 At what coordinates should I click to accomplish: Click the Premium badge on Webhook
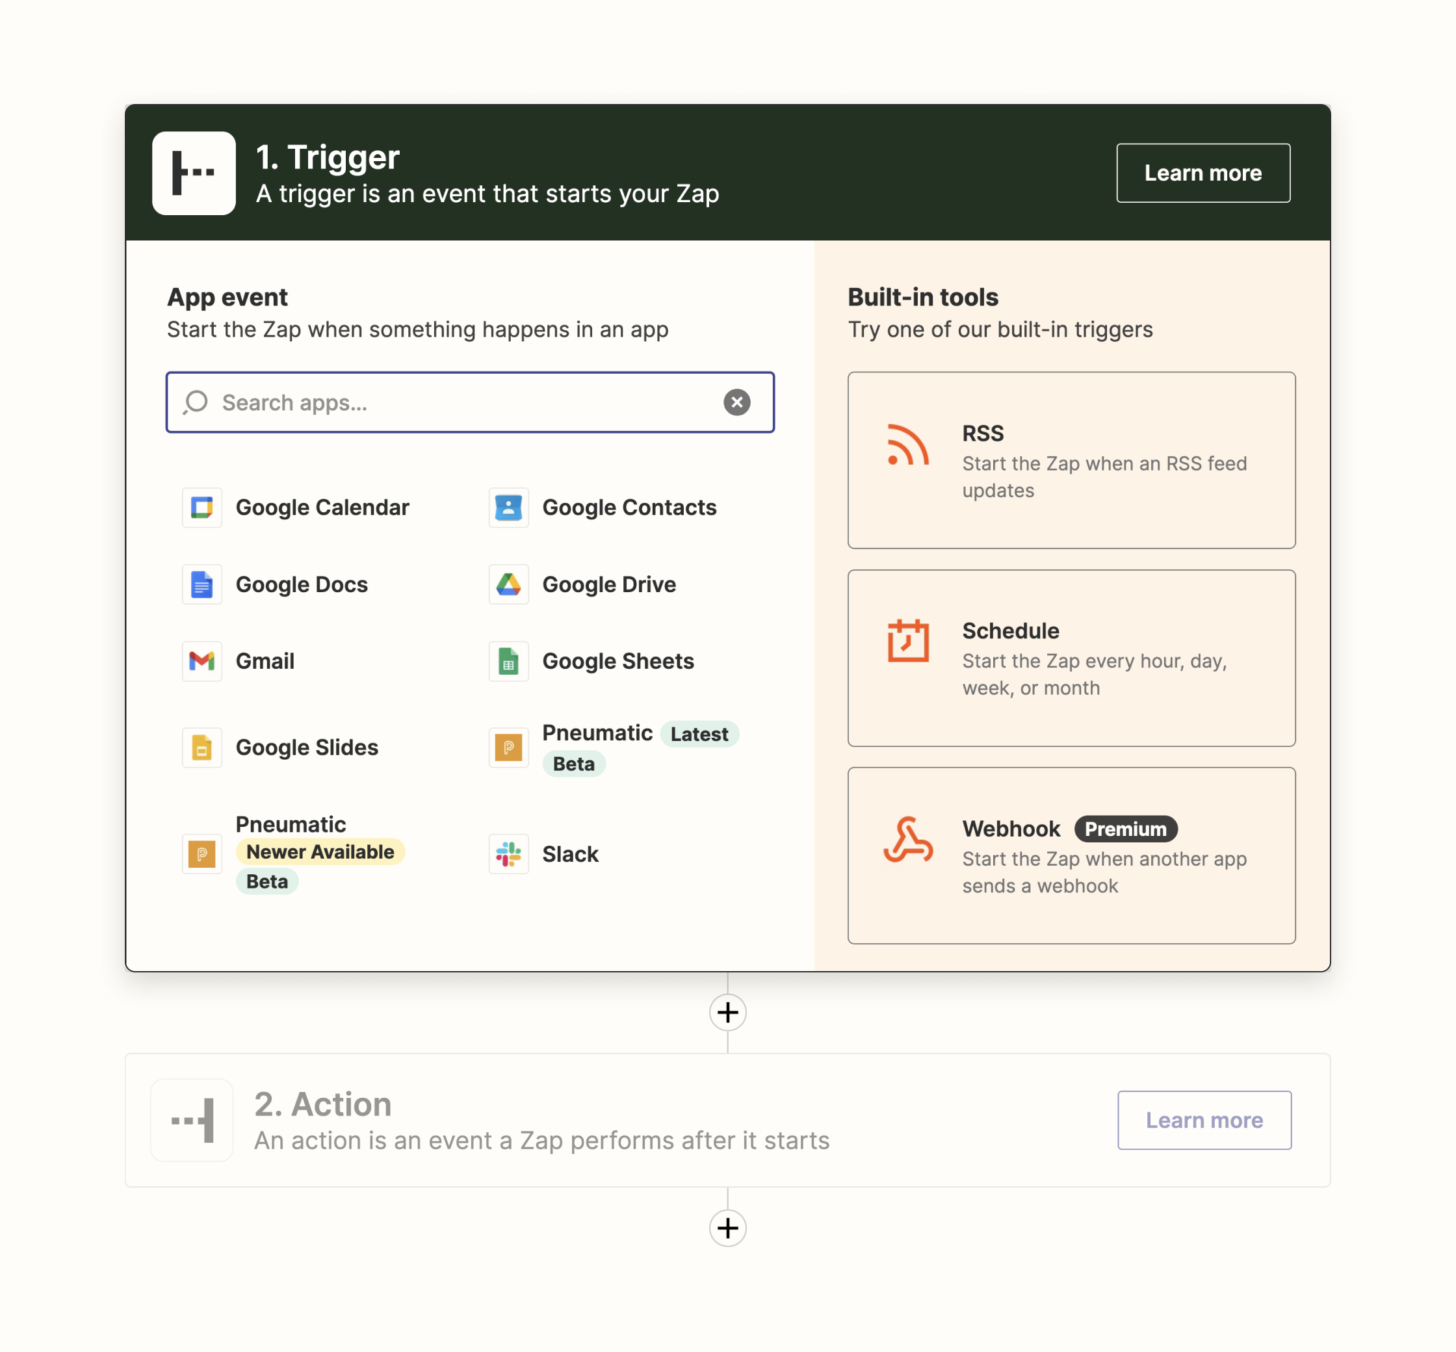click(1125, 829)
